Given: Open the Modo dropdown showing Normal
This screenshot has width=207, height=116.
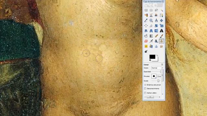Looking at the screenshot, I should 156,68.
